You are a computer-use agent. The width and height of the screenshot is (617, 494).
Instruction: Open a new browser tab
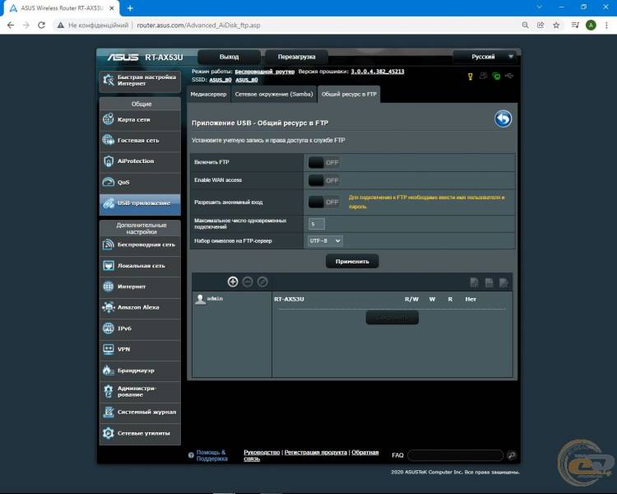tap(130, 8)
